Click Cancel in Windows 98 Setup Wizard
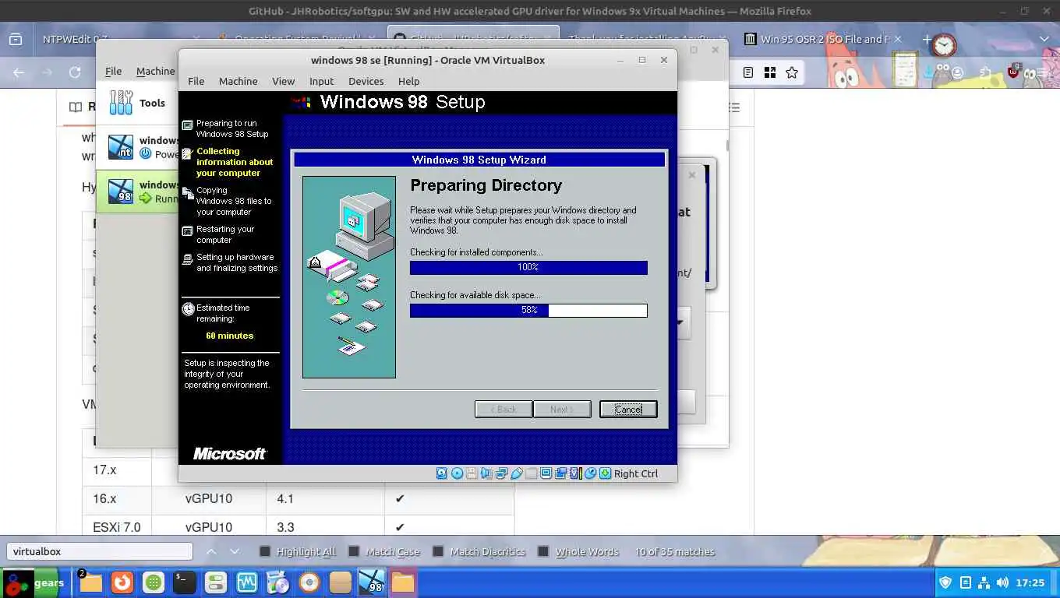Image resolution: width=1060 pixels, height=598 pixels. click(628, 409)
